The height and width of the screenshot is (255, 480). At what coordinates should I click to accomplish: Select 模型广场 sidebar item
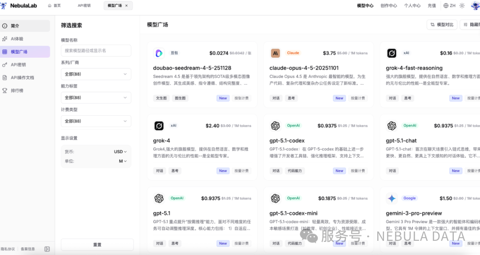pyautogui.click(x=25, y=51)
